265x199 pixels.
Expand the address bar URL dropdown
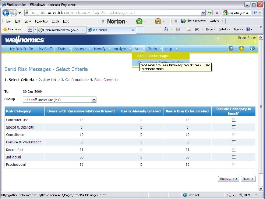203,13
